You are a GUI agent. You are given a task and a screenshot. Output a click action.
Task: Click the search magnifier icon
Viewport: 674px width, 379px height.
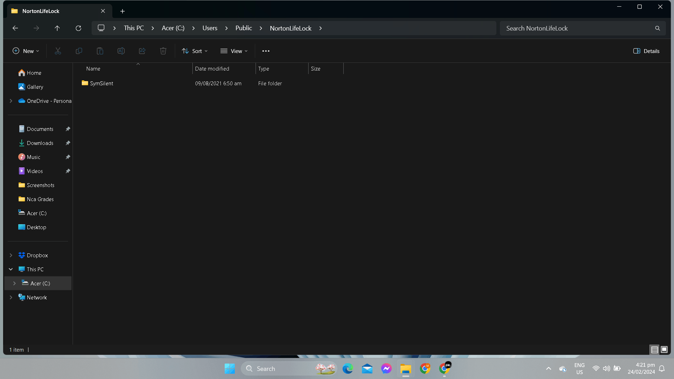pos(657,28)
